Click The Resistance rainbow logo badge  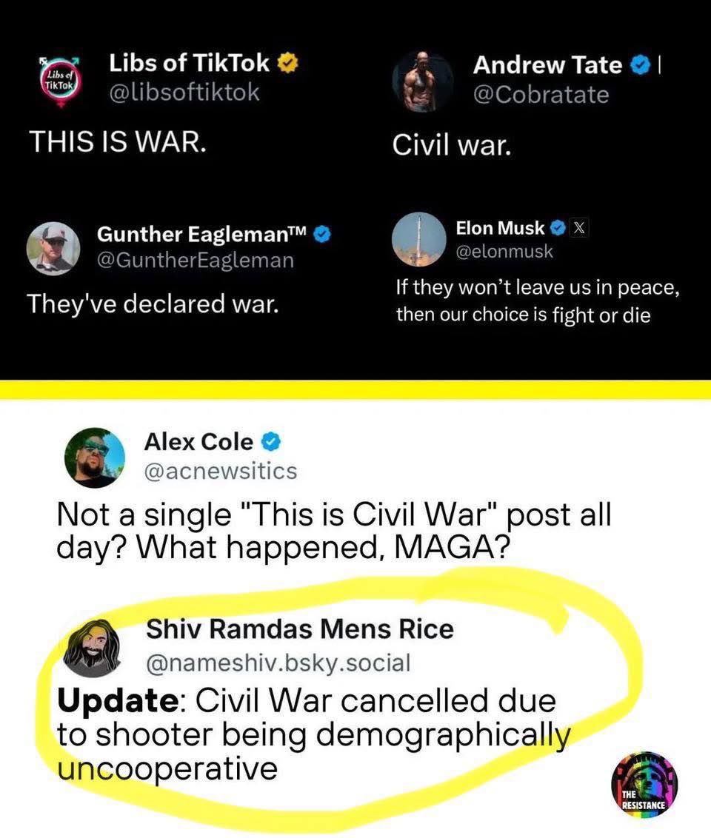click(x=644, y=785)
